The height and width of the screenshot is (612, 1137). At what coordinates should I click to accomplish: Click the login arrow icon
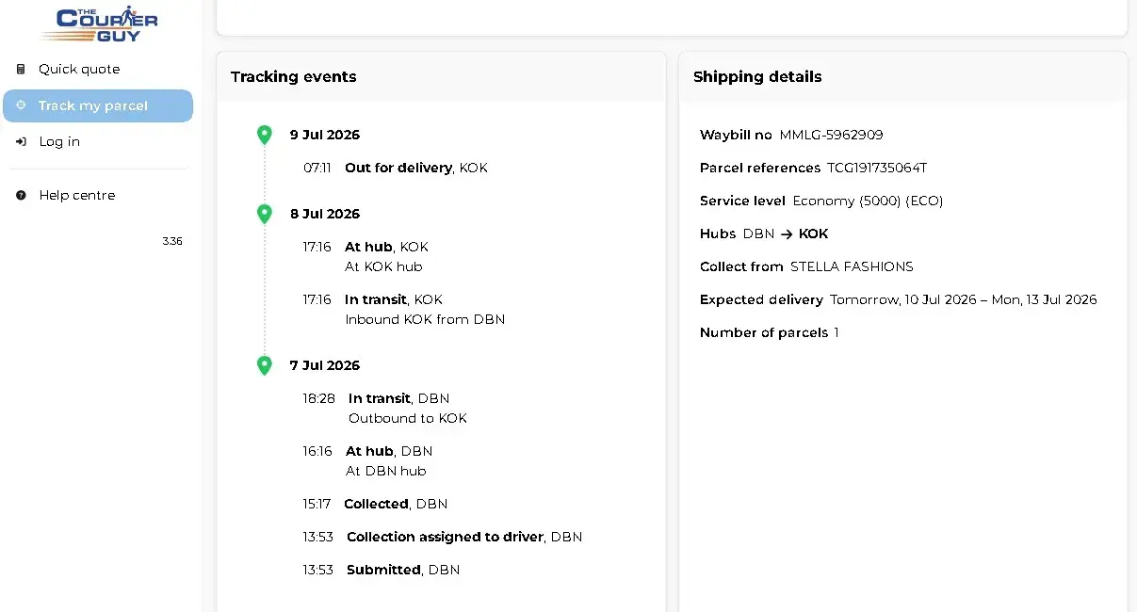(21, 141)
